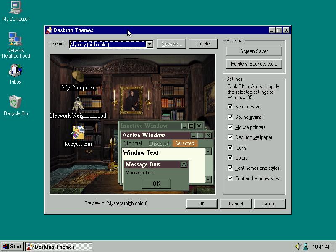This screenshot has height=252, width=336.
Task: Expand the Theme dropdown arrow
Action: [x=150, y=45]
